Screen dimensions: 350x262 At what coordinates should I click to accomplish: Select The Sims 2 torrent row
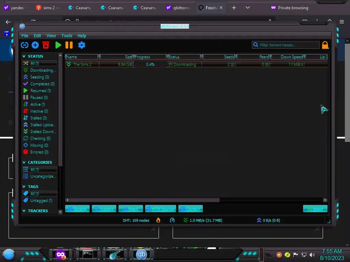coord(197,64)
